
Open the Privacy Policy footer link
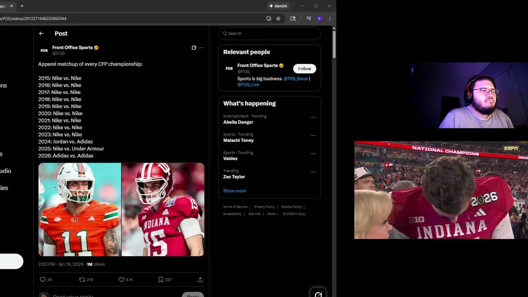[x=264, y=207]
